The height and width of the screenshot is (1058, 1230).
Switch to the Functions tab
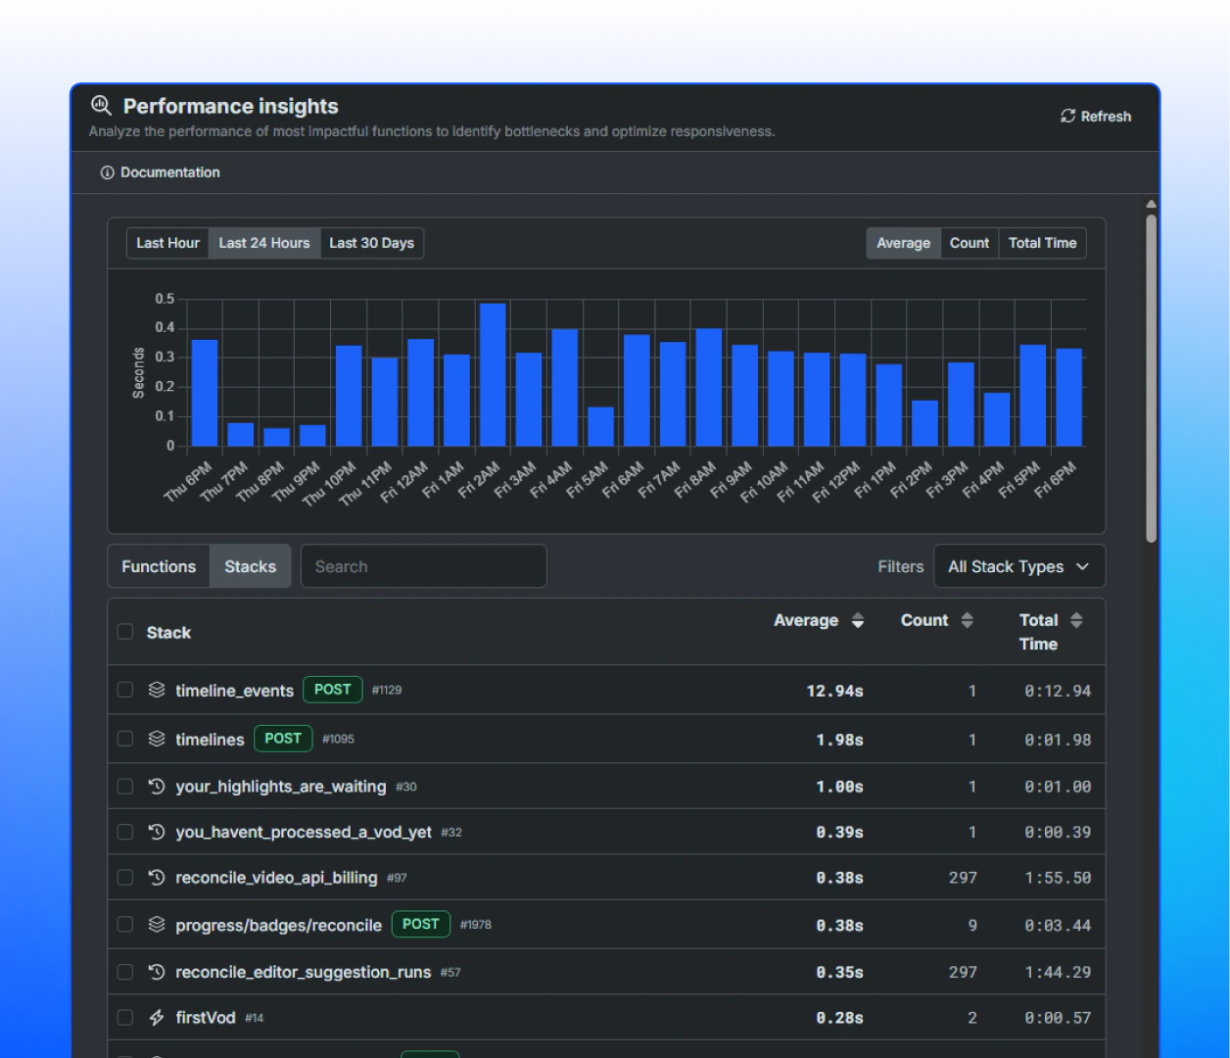pyautogui.click(x=159, y=566)
